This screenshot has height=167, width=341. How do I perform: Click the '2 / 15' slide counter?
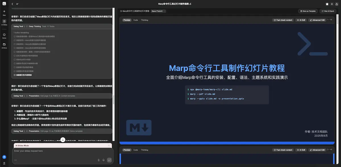330,150
